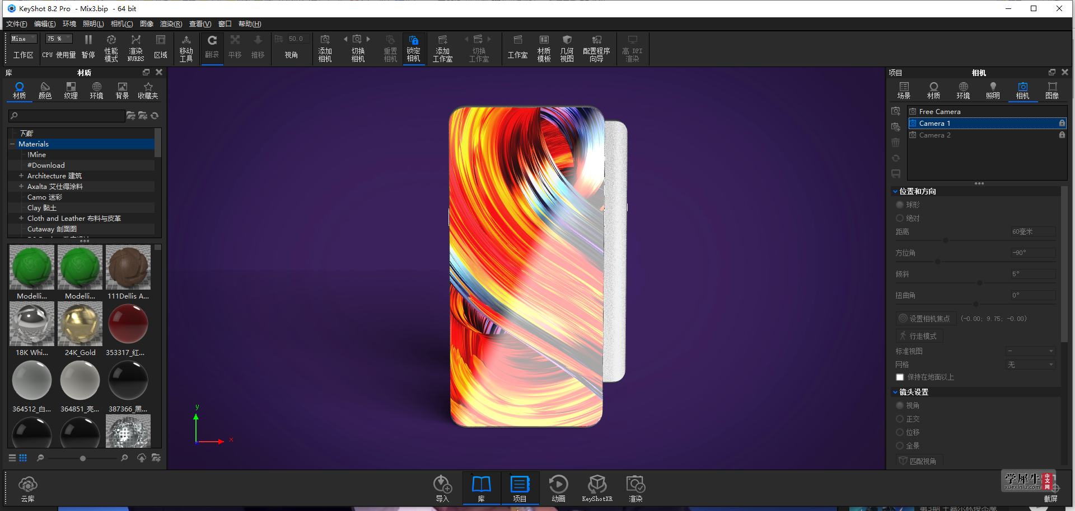The height and width of the screenshot is (511, 1075).
Task: Click Distance (距离) slider handle
Action: coord(946,240)
